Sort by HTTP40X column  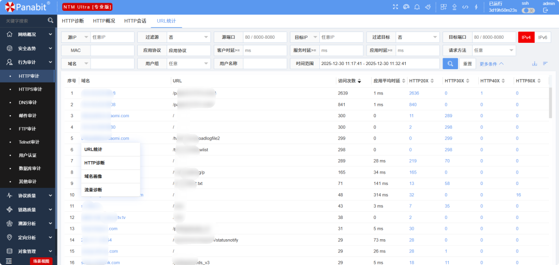pos(504,81)
